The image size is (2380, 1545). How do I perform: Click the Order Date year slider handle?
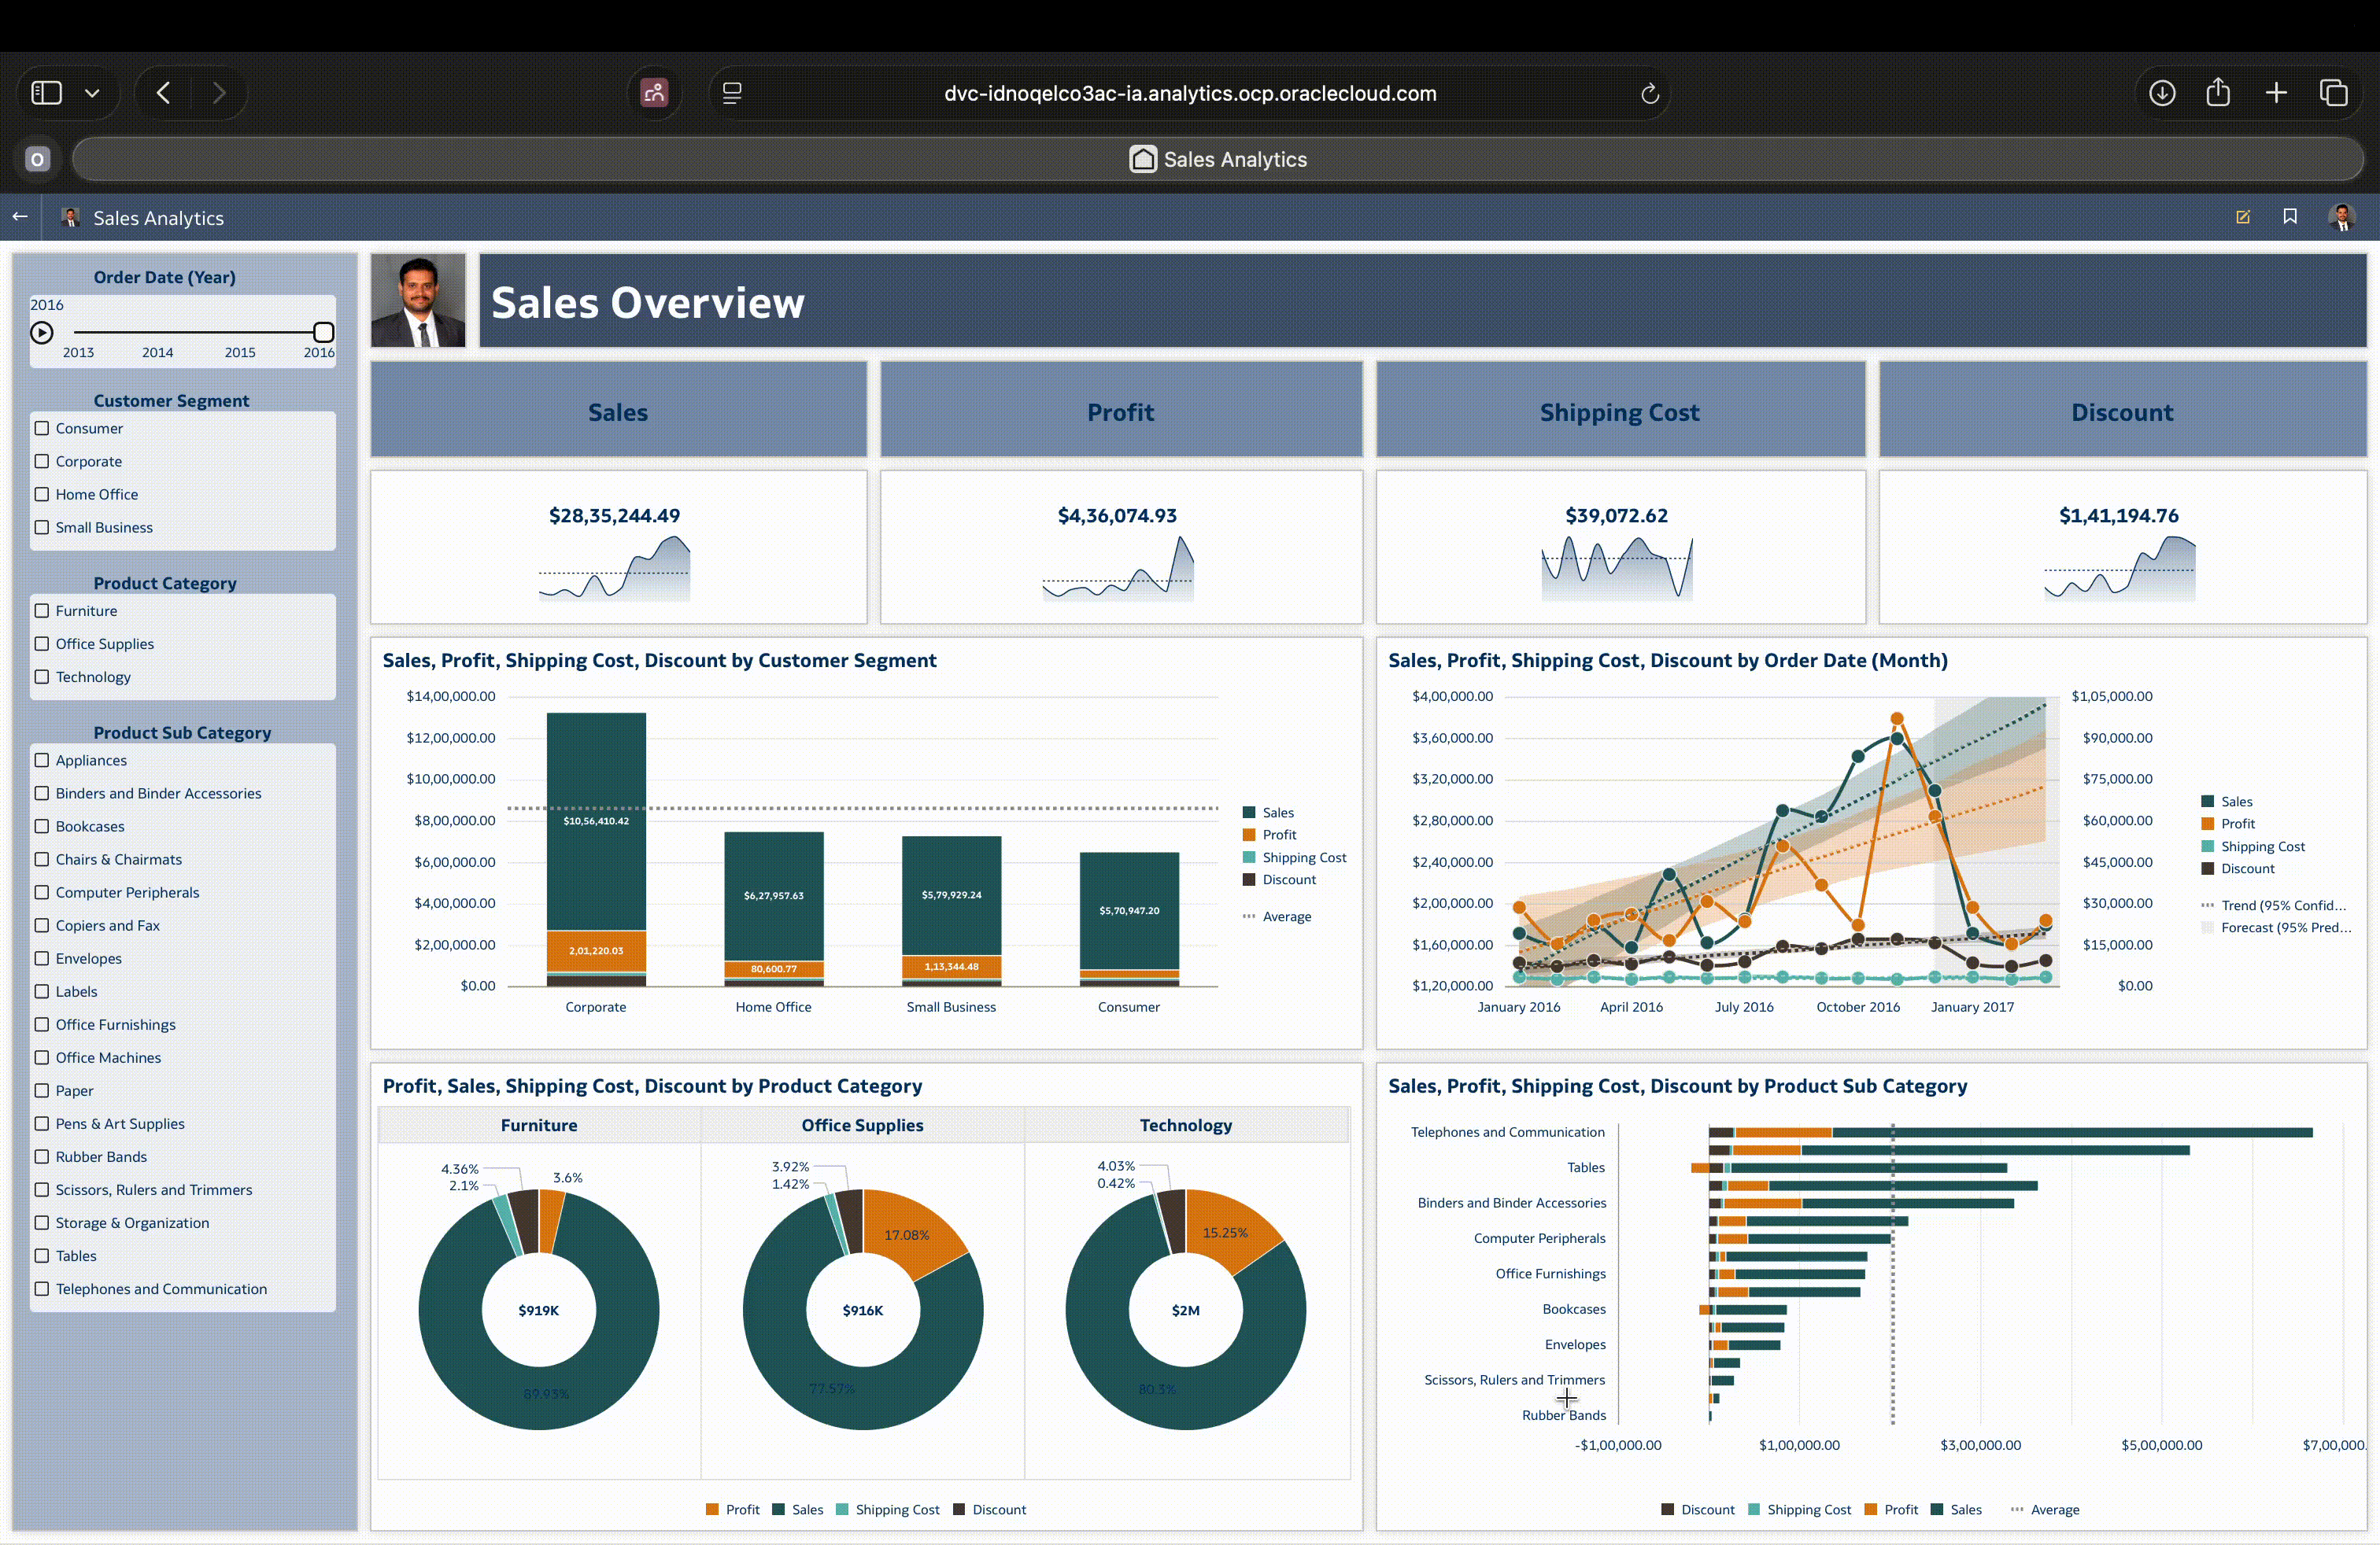pyautogui.click(x=323, y=332)
